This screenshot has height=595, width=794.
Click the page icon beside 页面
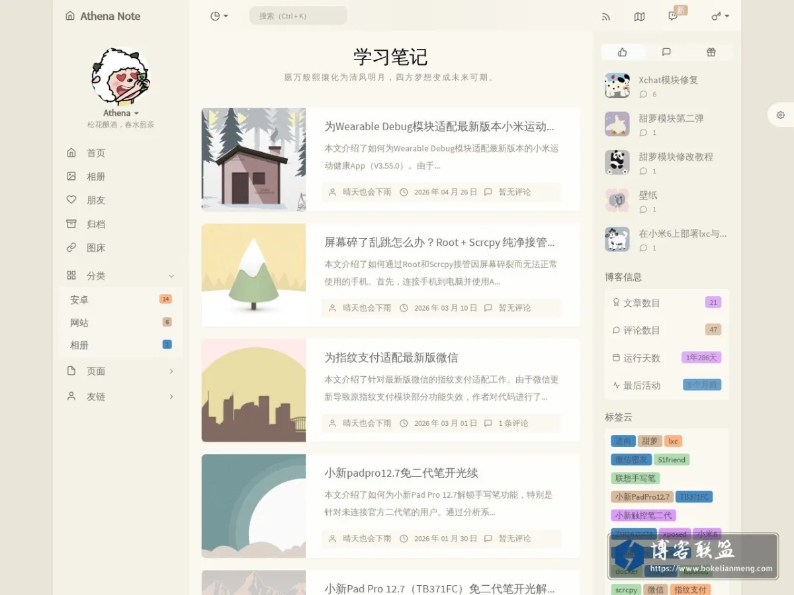pos(71,371)
